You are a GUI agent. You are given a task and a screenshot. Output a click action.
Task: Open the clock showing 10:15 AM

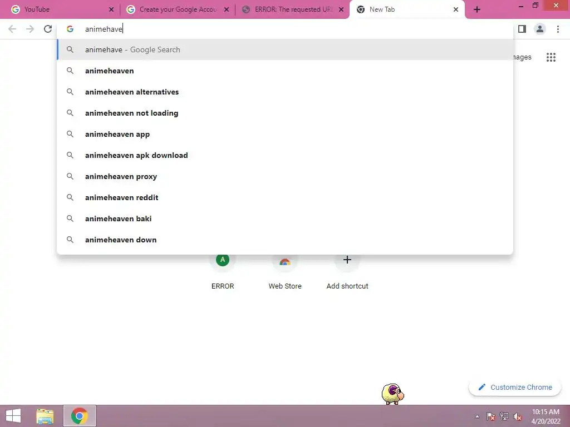(546, 416)
